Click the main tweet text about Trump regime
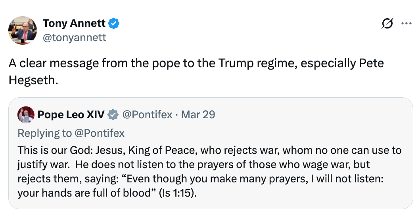The image size is (418, 216). click(x=159, y=63)
